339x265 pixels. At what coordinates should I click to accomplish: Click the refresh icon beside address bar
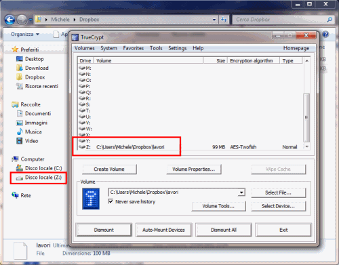224,20
